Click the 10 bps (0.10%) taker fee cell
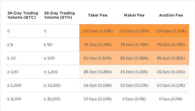 pos(97,99)
